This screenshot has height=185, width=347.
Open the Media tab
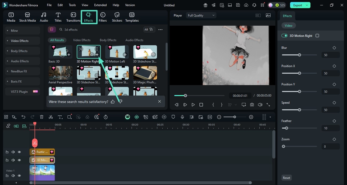point(11,17)
